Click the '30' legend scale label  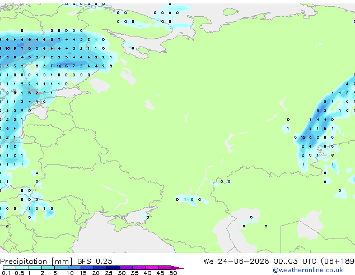[122, 273]
